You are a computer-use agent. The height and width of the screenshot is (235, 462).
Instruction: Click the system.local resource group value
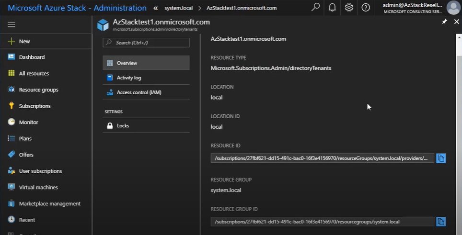pyautogui.click(x=226, y=190)
